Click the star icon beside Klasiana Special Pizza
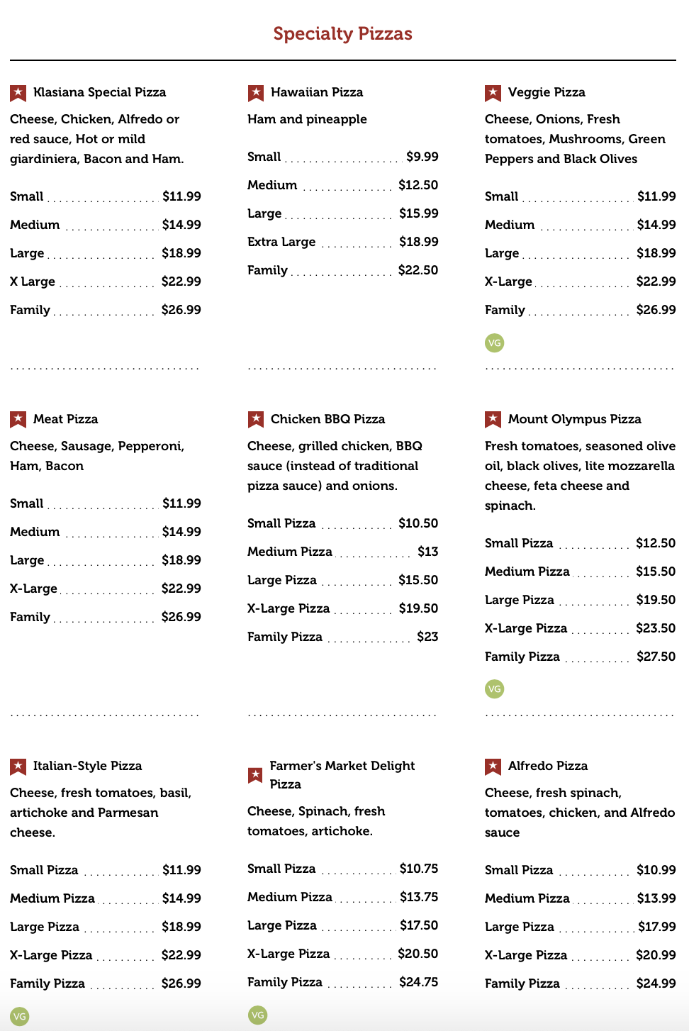This screenshot has width=689, height=1031. [x=18, y=93]
